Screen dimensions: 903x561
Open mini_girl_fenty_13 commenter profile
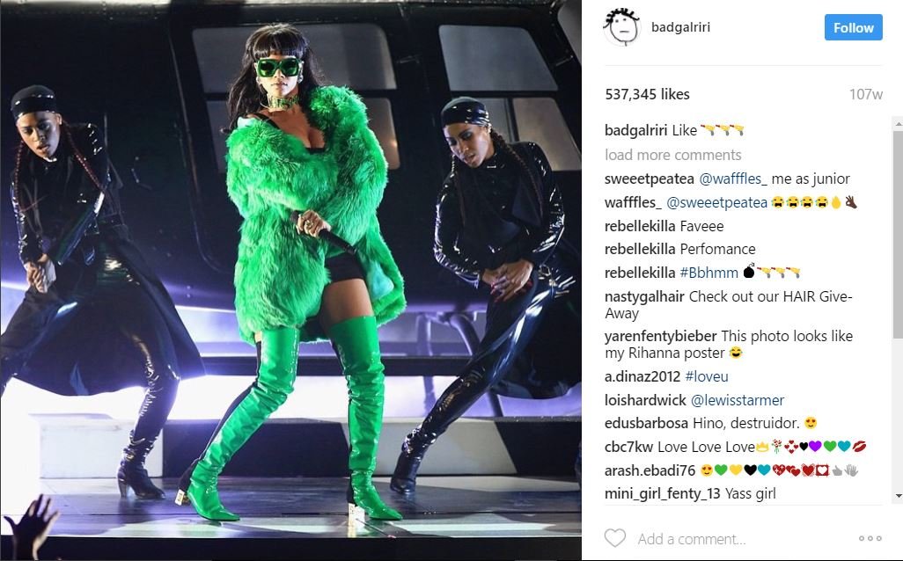point(662,493)
